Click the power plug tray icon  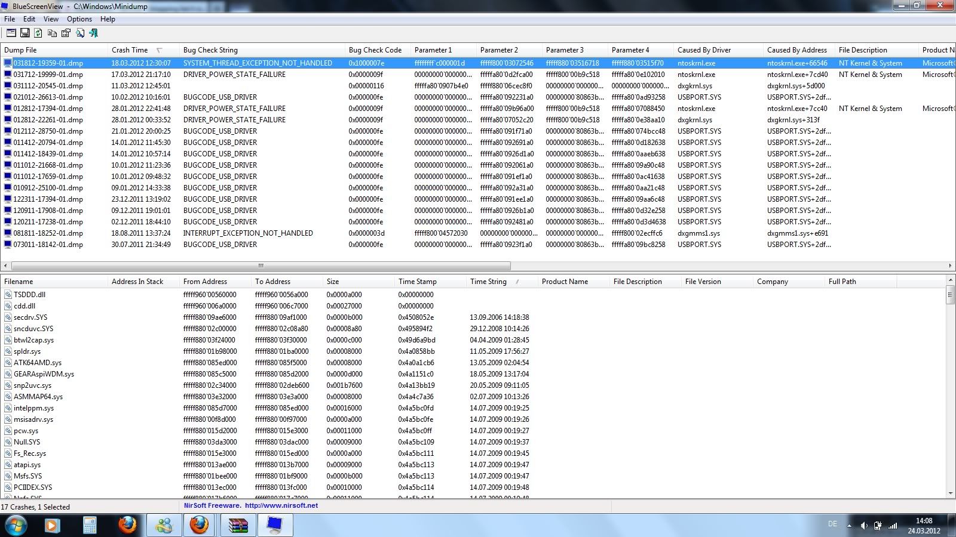pyautogui.click(x=878, y=526)
